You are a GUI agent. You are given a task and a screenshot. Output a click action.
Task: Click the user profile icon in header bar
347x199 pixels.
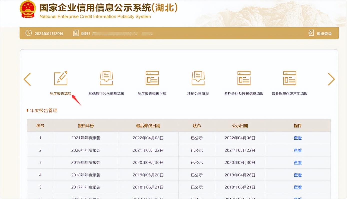click(x=76, y=33)
